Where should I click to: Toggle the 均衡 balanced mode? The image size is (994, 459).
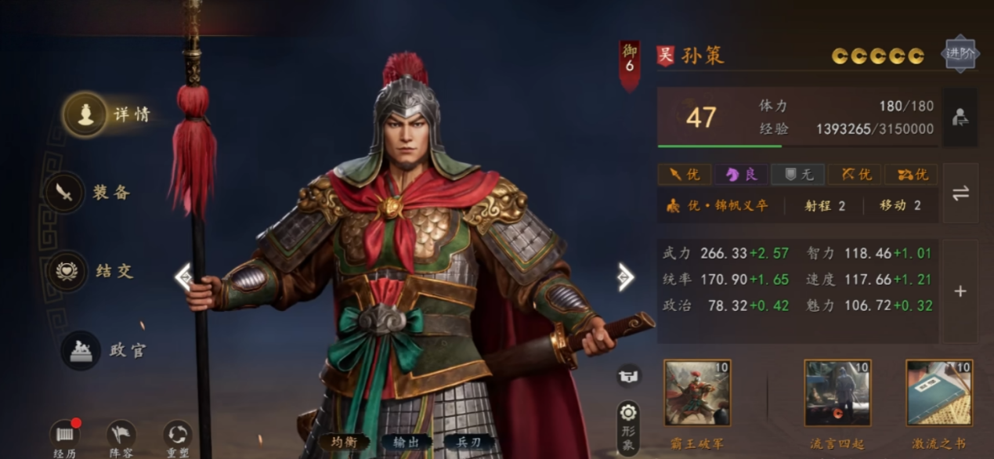(x=344, y=443)
